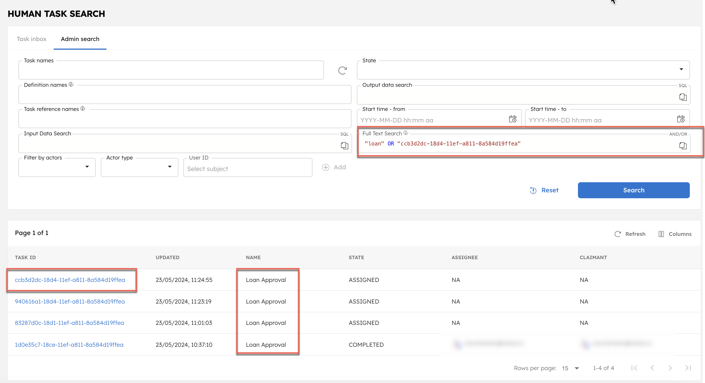Click the UPDATED column header
This screenshot has width=705, height=383.
click(168, 257)
